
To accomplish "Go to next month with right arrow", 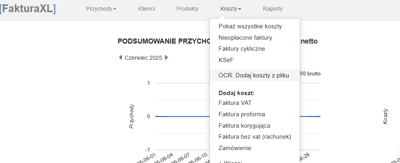I will point(167,57).
